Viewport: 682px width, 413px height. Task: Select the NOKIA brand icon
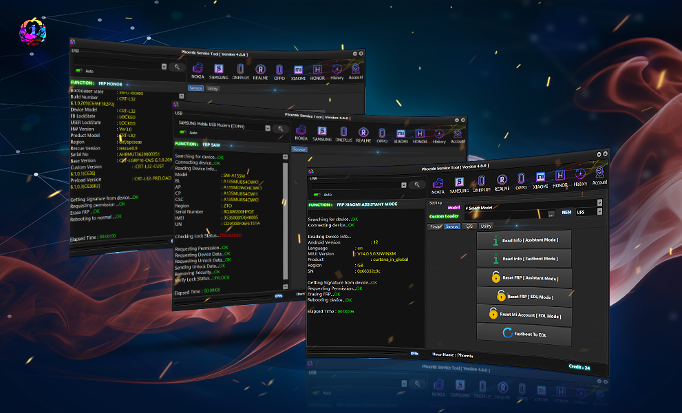click(438, 182)
